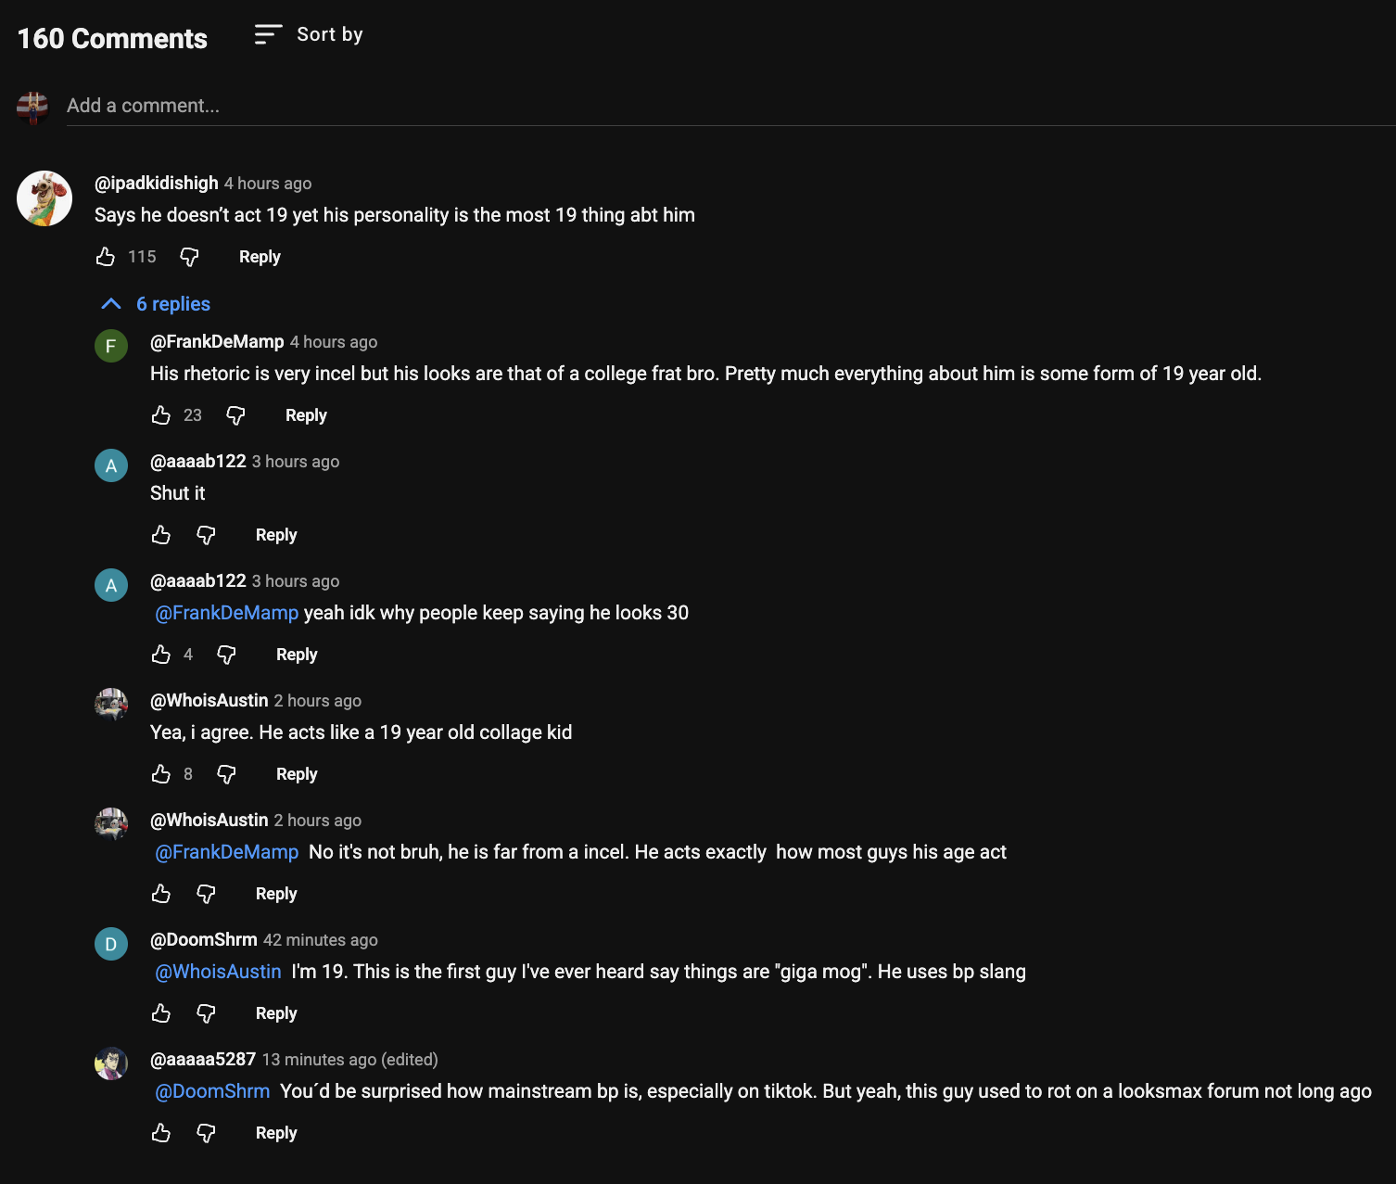Dislike @FrankDeMamp's incel rhetoric reply
1396x1184 pixels.
pyautogui.click(x=235, y=415)
